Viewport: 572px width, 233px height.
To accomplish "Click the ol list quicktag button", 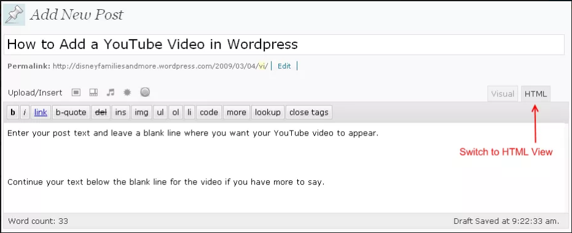I will tap(176, 112).
